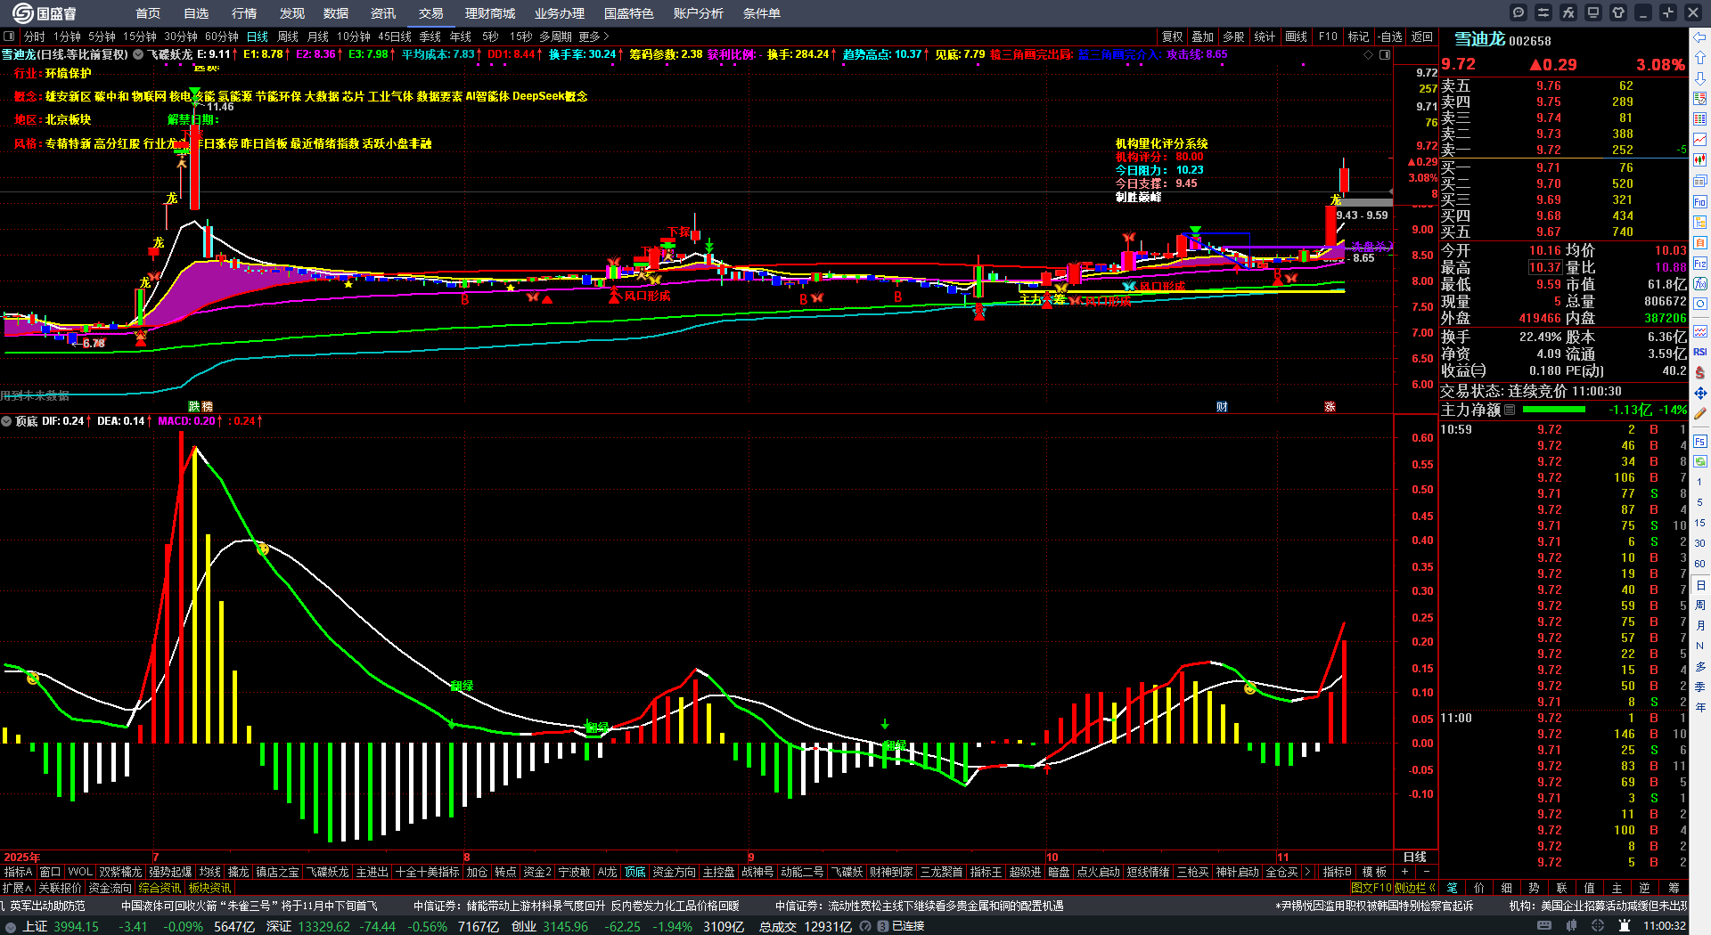Open the fx formula manager icon

[x=1568, y=12]
